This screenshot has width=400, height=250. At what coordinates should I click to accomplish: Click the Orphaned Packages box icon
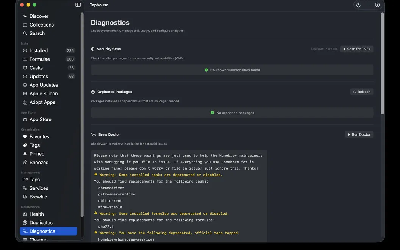click(93, 92)
